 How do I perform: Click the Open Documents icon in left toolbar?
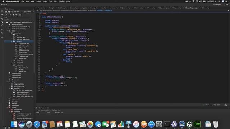pos(2,11)
